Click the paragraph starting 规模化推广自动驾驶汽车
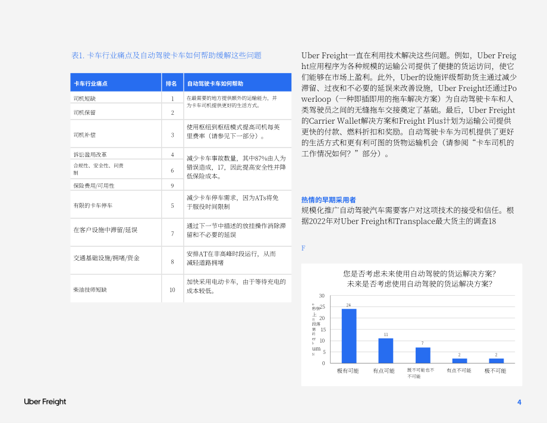 tap(407, 216)
